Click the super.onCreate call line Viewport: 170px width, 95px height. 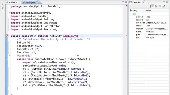pyautogui.click(x=49, y=62)
